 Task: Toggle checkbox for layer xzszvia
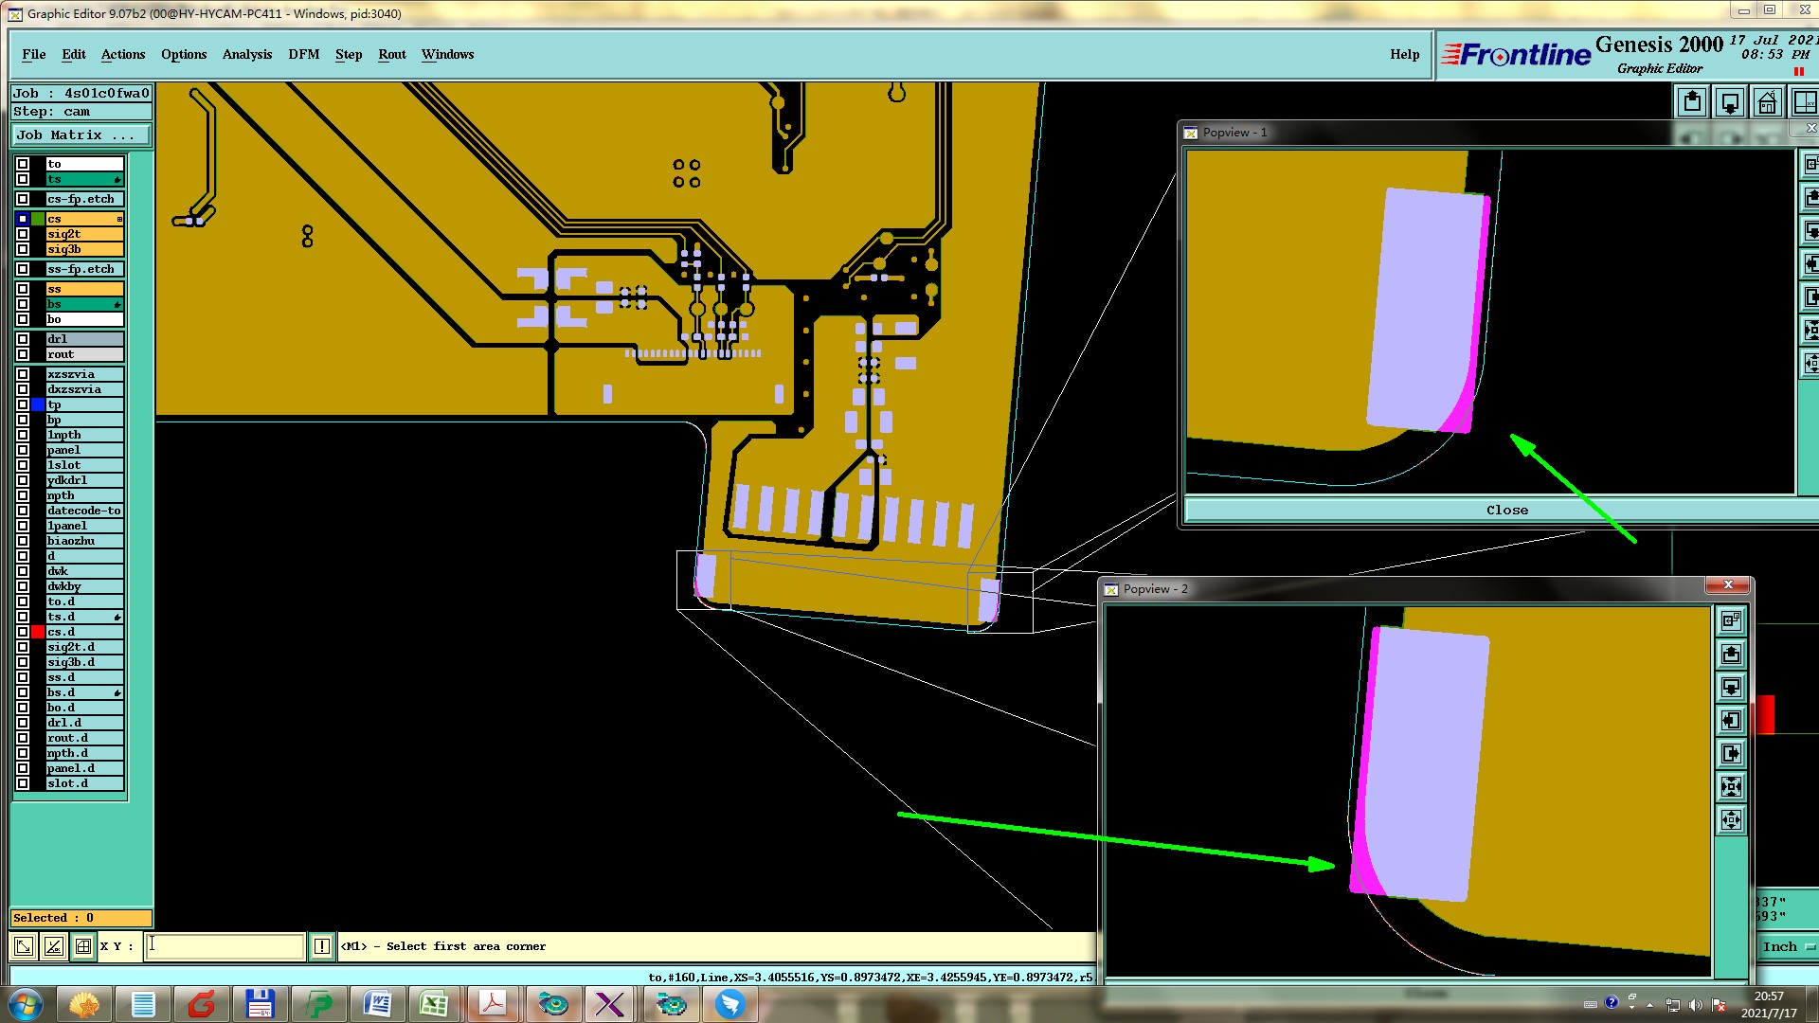(x=23, y=374)
